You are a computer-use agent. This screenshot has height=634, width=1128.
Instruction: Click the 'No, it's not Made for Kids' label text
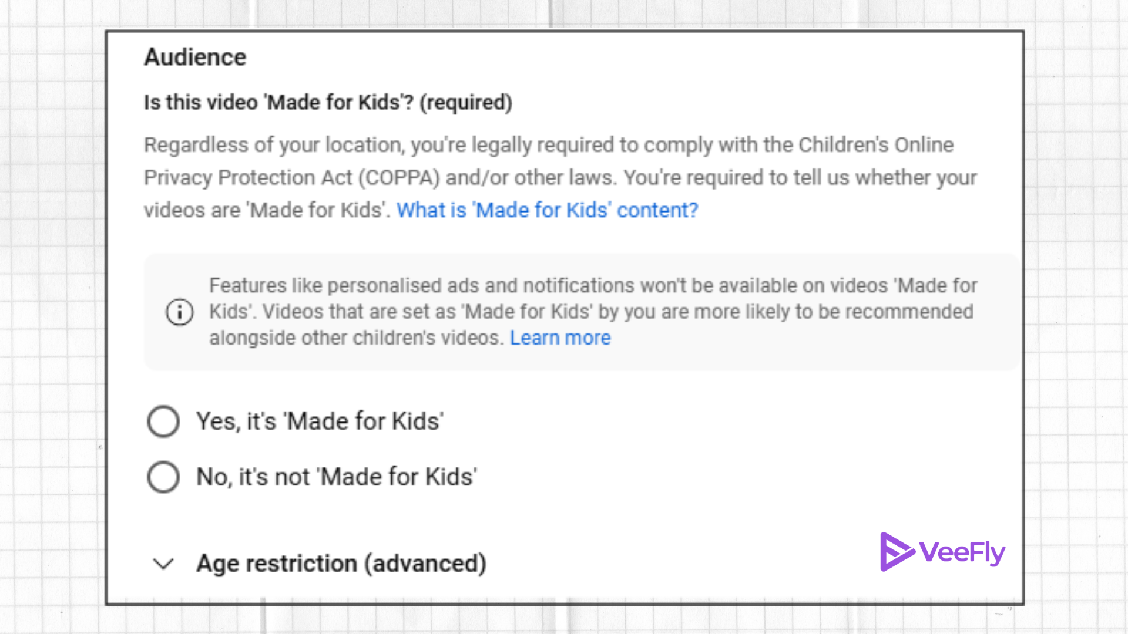point(336,477)
